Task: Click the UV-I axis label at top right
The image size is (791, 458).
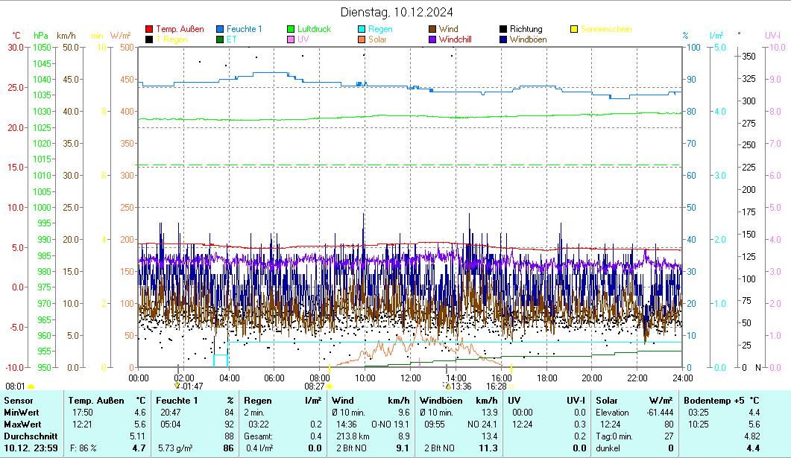Action: point(772,35)
